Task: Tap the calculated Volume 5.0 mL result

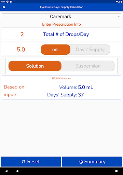Action: click(76, 87)
